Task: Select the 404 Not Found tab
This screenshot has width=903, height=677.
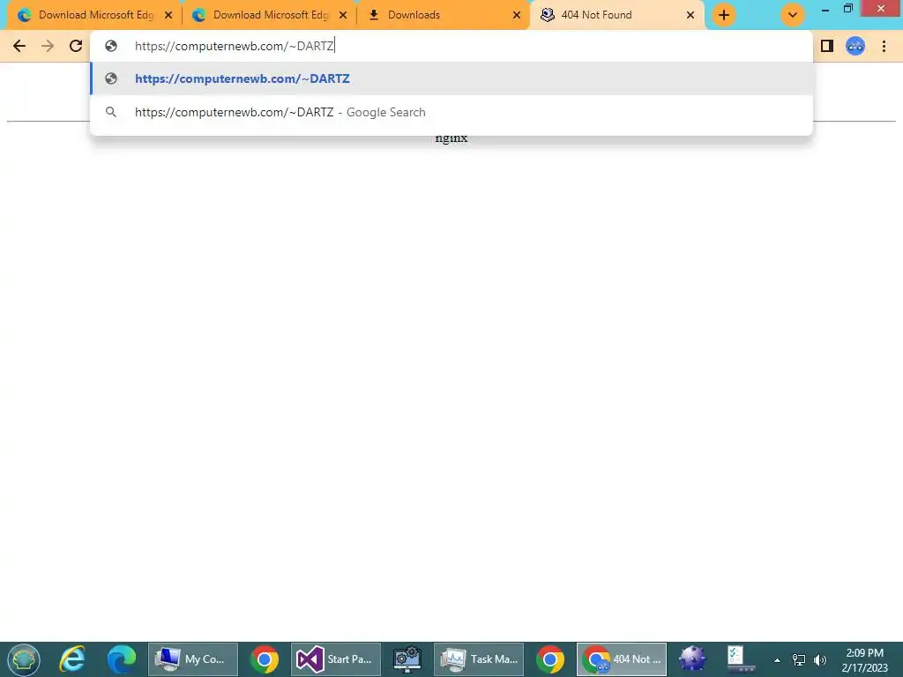Action: click(616, 15)
